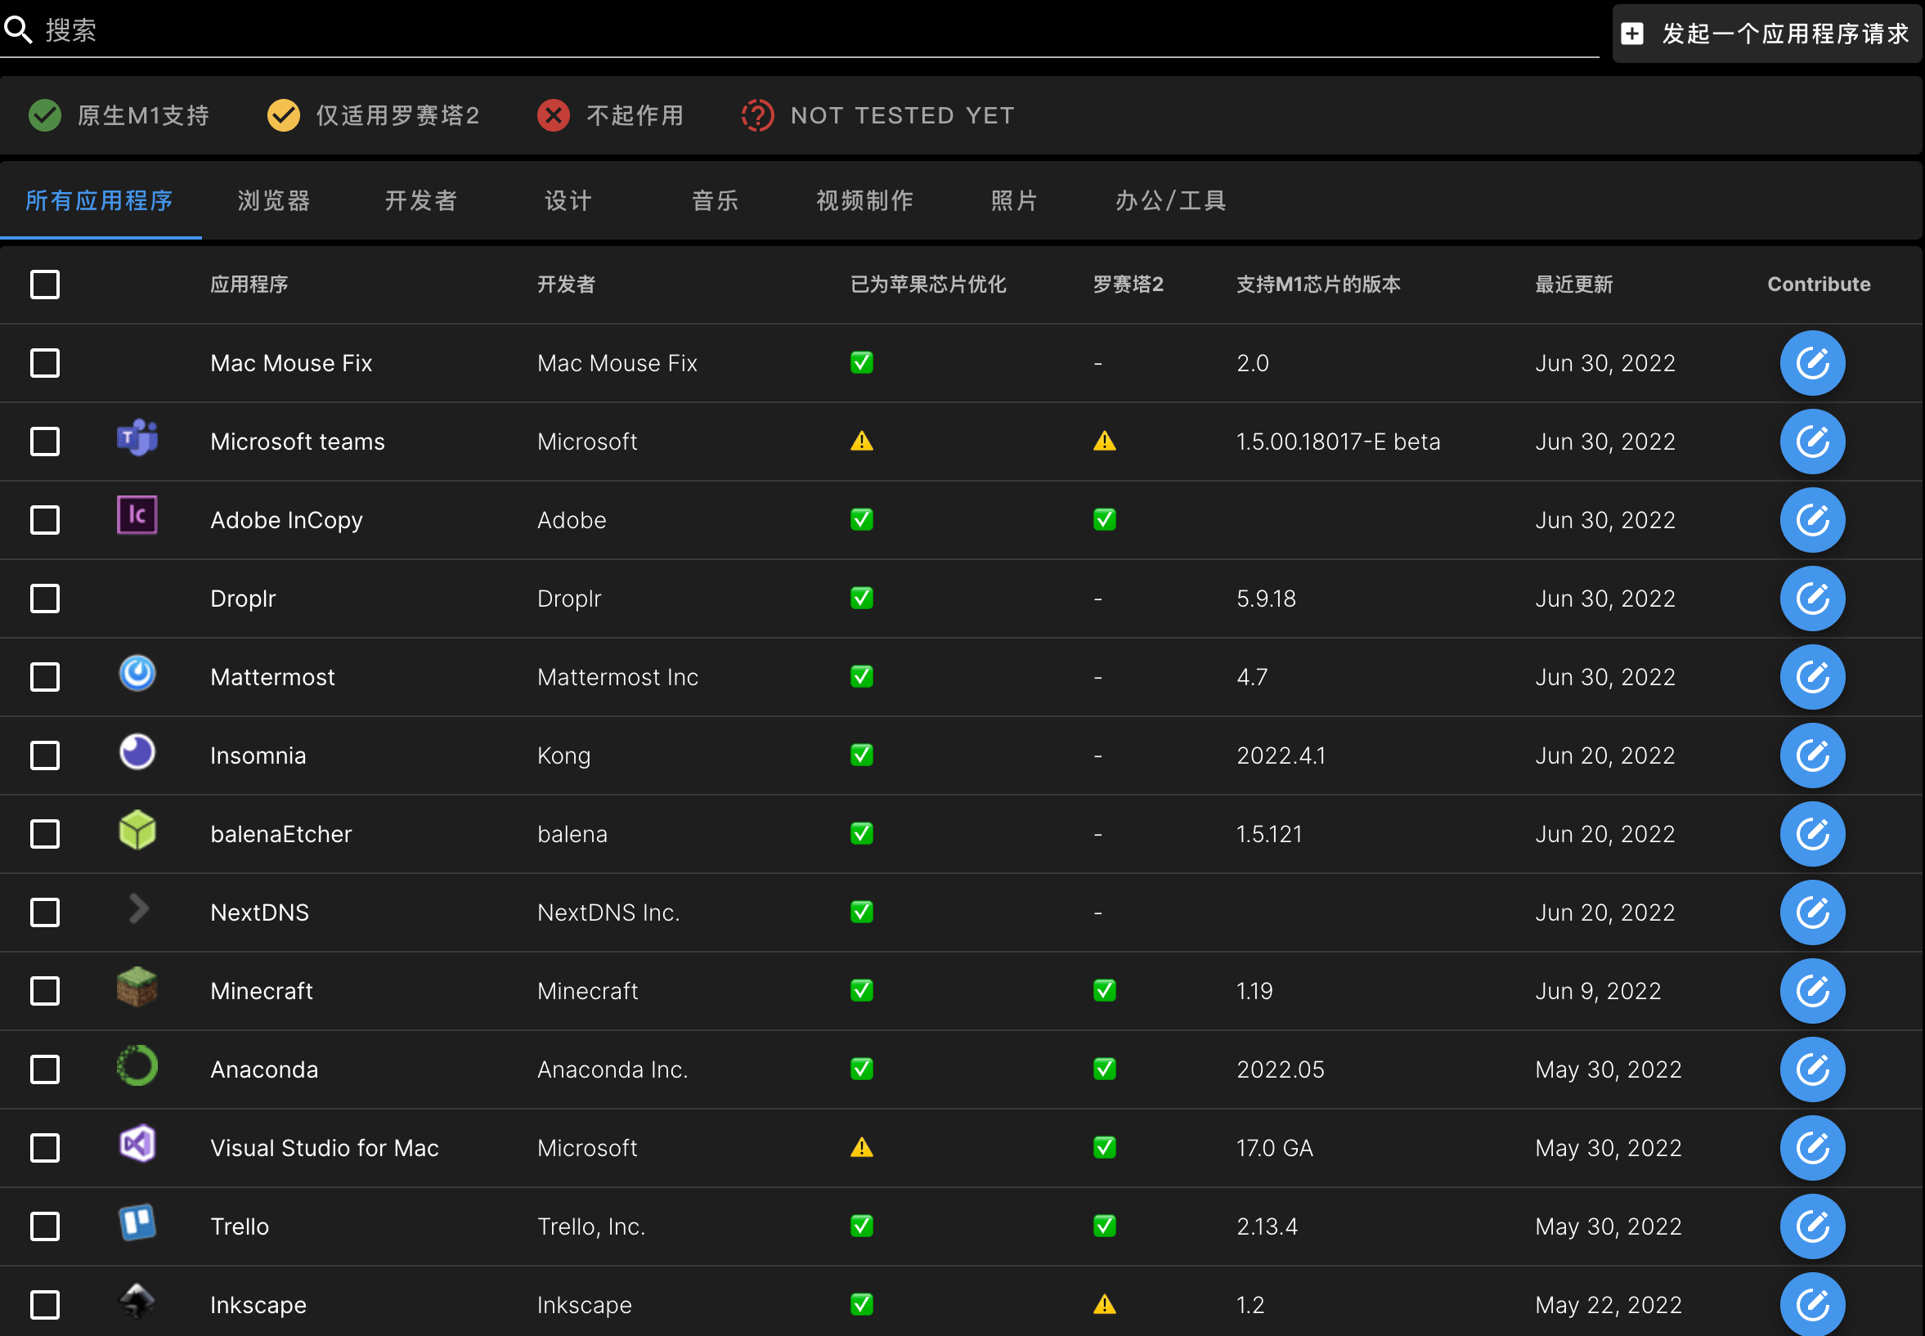Click the contribute edit icon for Insomnia
1925x1336 pixels.
pos(1812,755)
